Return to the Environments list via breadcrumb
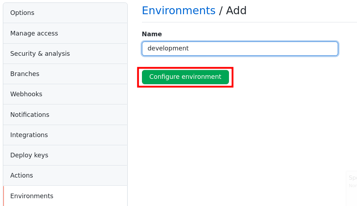The image size is (357, 206). [178, 10]
